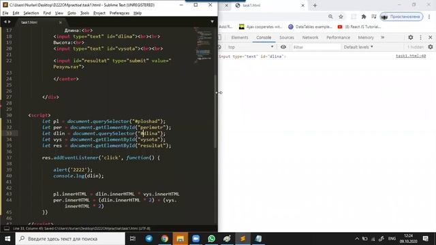
Task: Open Telegram from the taskbar
Action: [x=149, y=239]
